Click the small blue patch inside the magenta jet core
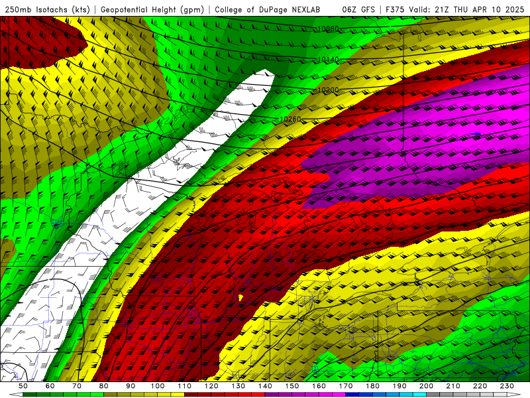This screenshot has width=530, height=398. [x=476, y=134]
